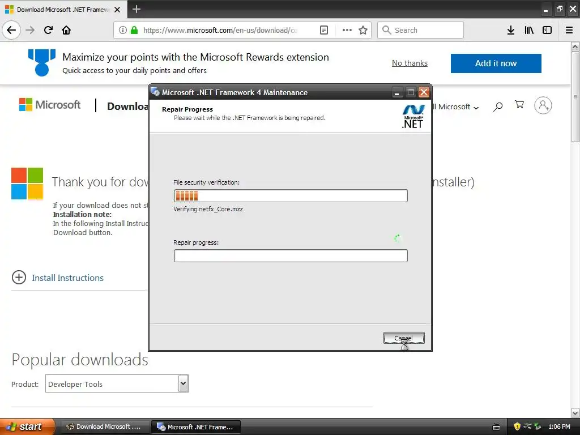The width and height of the screenshot is (580, 435).
Task: Open a new browser tab
Action: point(136,9)
